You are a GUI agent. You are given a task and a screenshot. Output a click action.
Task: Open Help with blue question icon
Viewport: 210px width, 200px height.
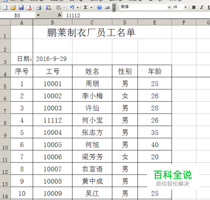tap(100, 8)
